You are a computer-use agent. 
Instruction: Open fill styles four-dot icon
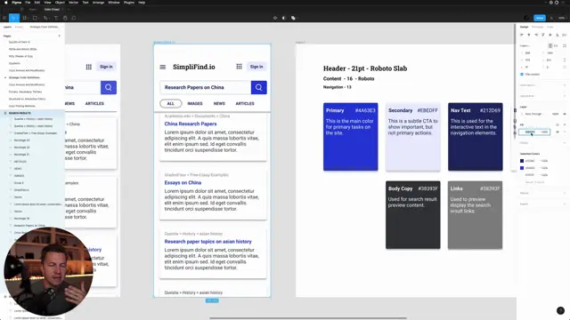click(x=558, y=124)
